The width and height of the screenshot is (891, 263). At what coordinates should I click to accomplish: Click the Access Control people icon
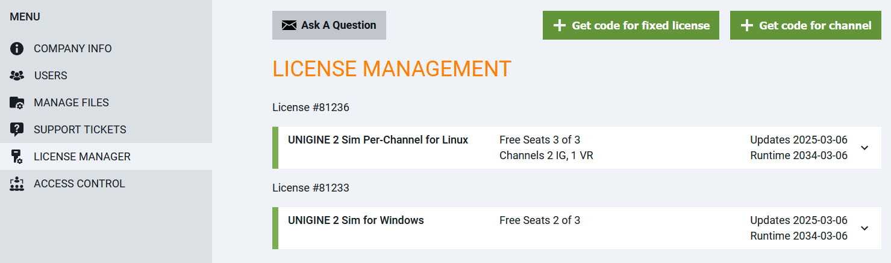coord(17,184)
